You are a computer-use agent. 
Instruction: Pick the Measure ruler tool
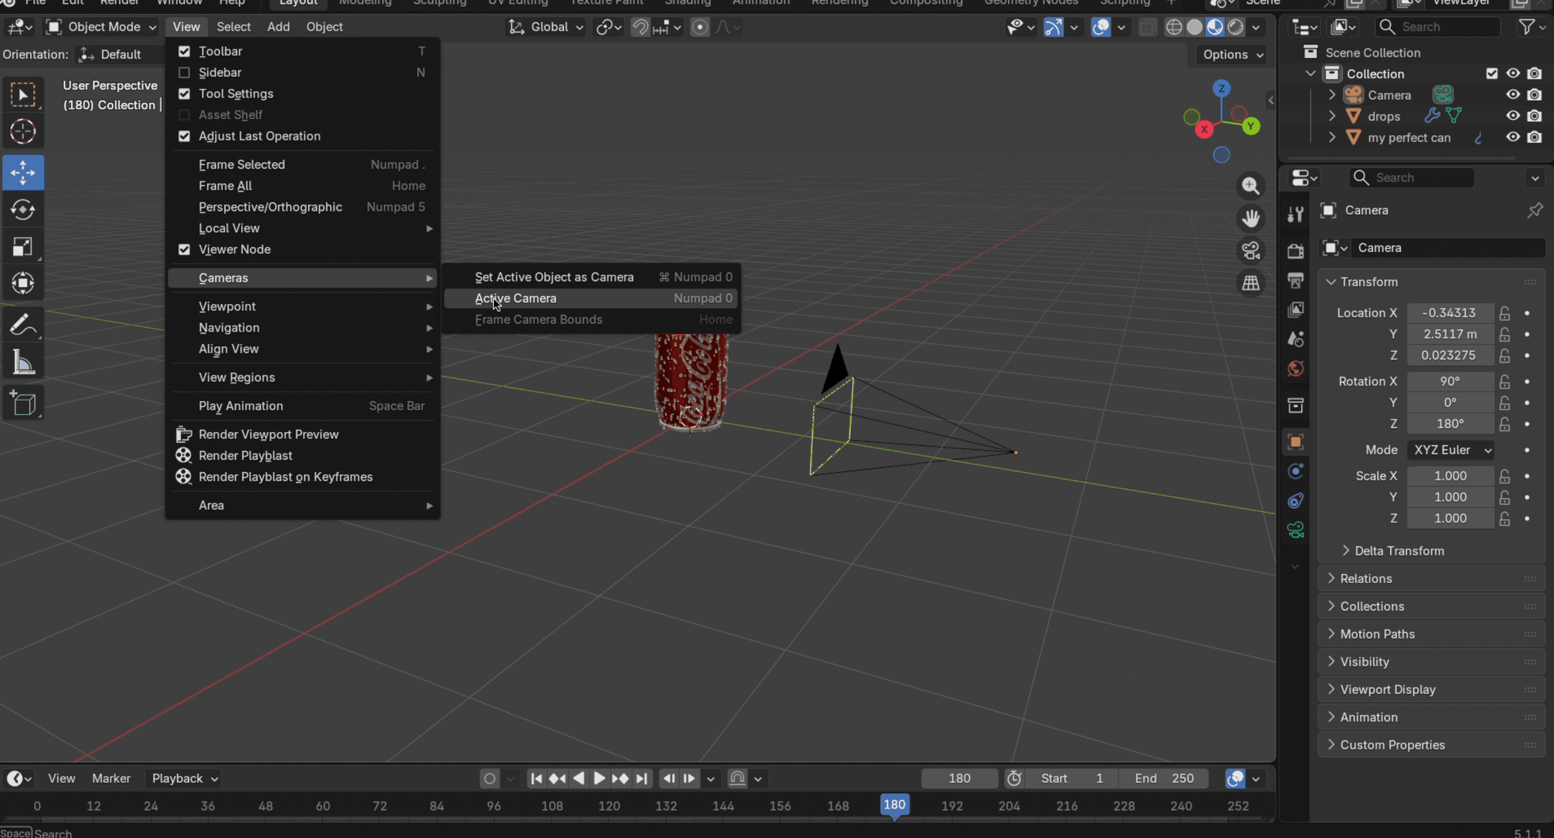pos(23,362)
